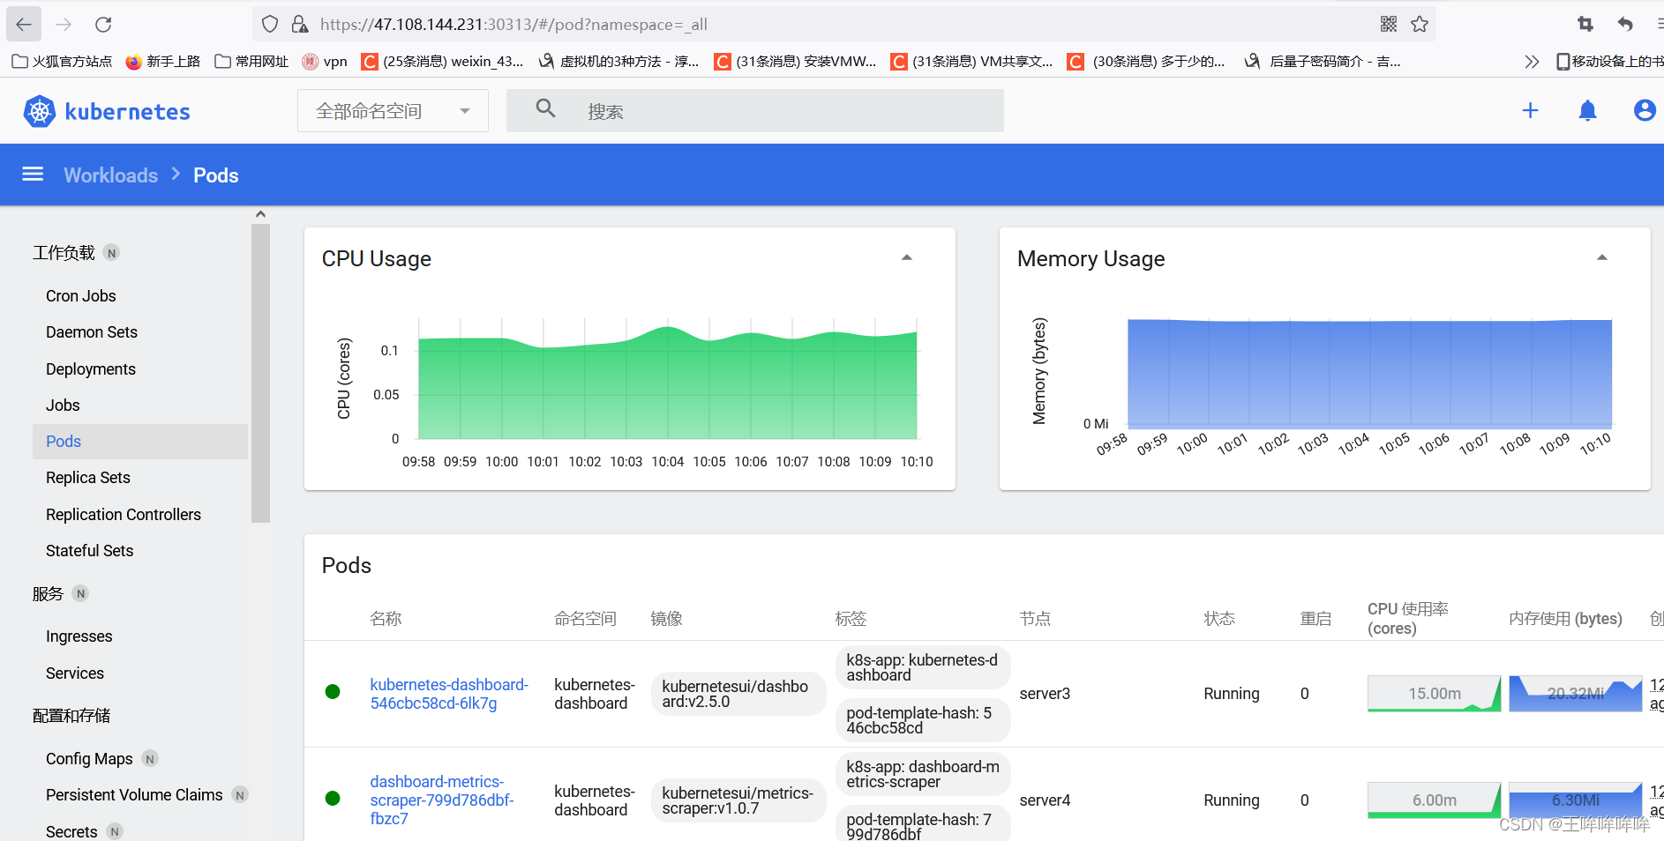
Task: Open the 火狐官方站点 bookmark
Action: pos(63,61)
